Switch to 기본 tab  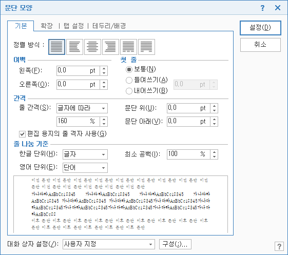click(x=21, y=26)
